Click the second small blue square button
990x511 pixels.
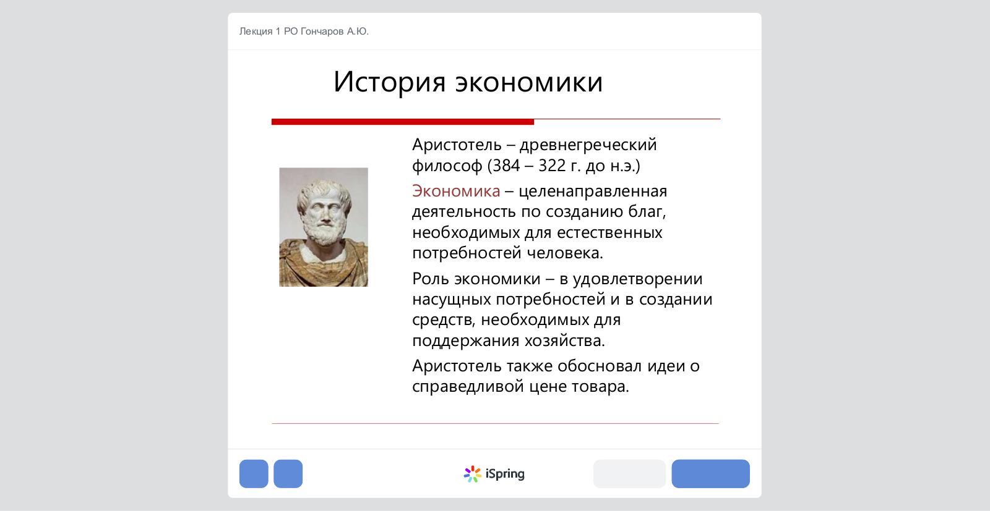pyautogui.click(x=288, y=474)
